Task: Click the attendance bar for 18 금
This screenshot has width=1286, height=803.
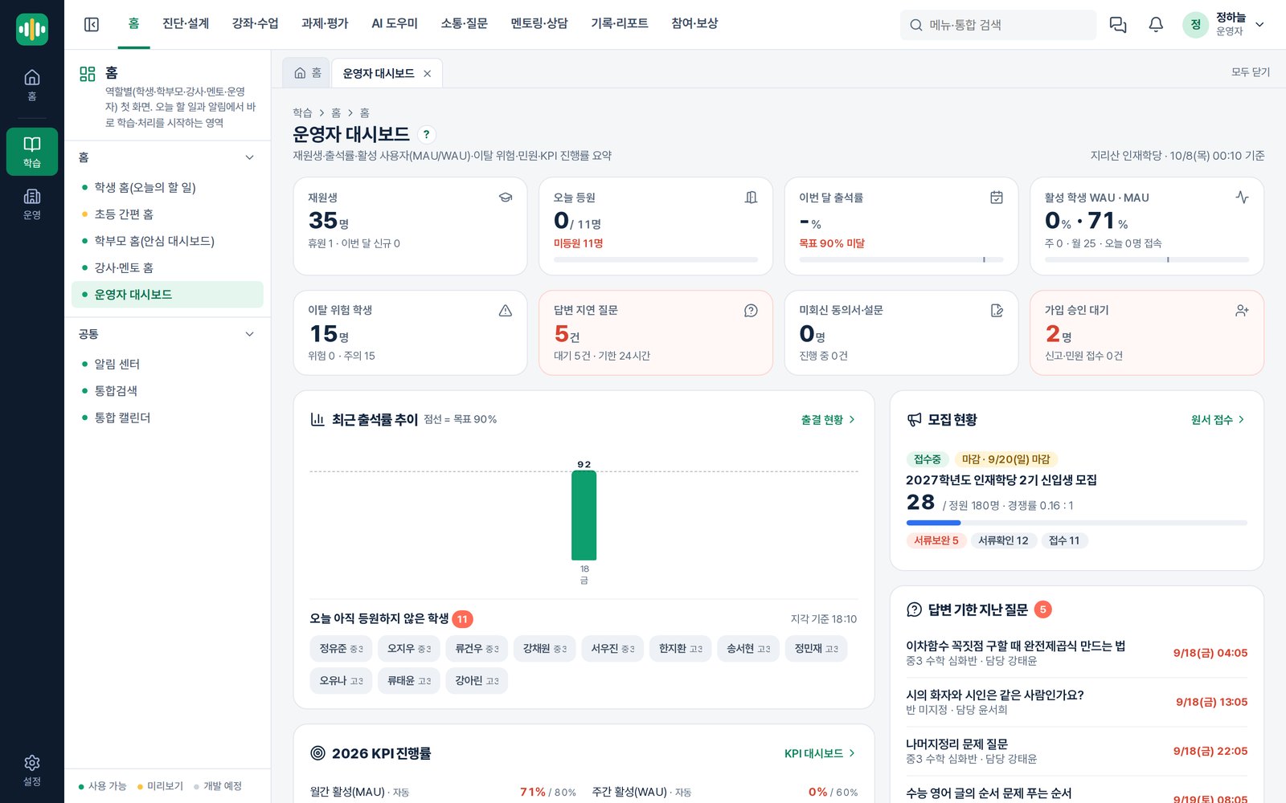Action: point(584,516)
